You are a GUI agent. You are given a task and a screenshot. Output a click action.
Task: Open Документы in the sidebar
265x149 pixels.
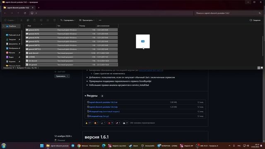click(x=13, y=44)
